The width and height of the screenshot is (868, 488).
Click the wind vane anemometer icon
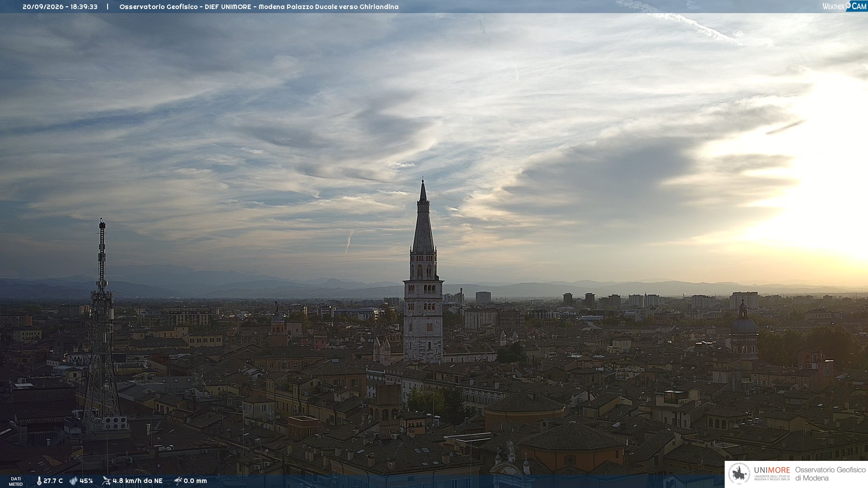pyautogui.click(x=106, y=481)
